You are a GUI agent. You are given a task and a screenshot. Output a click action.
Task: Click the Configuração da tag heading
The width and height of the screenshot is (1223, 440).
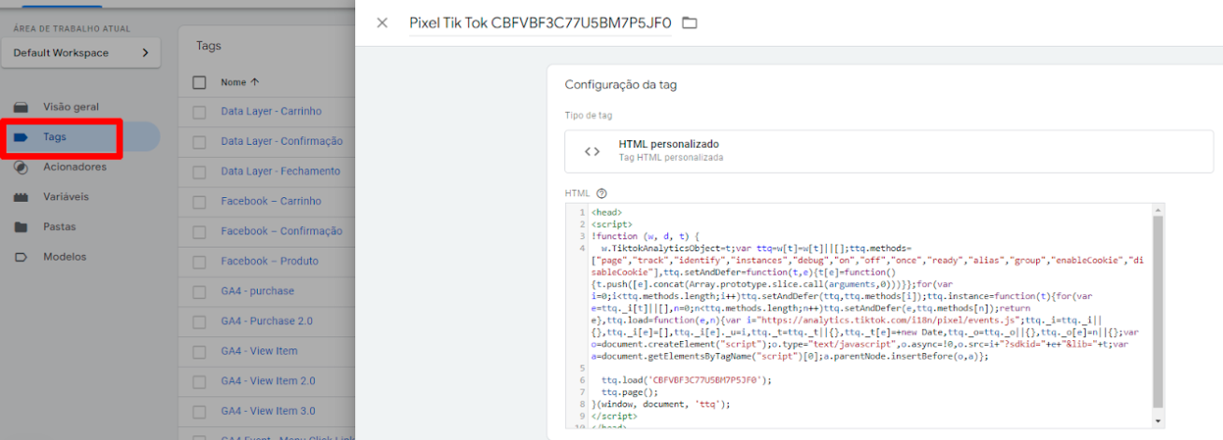coord(620,85)
